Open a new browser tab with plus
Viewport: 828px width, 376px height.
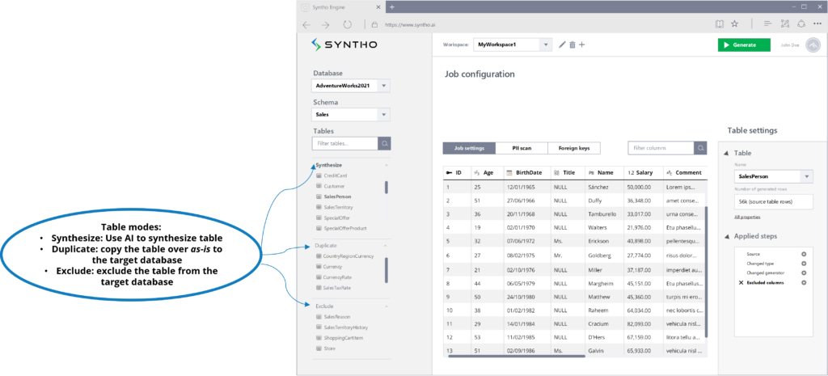tap(392, 6)
